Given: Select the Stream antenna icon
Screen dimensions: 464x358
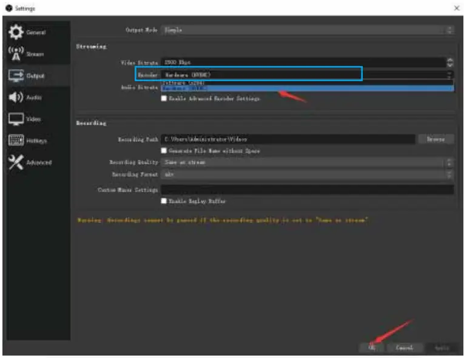Looking at the screenshot, I should [16, 53].
